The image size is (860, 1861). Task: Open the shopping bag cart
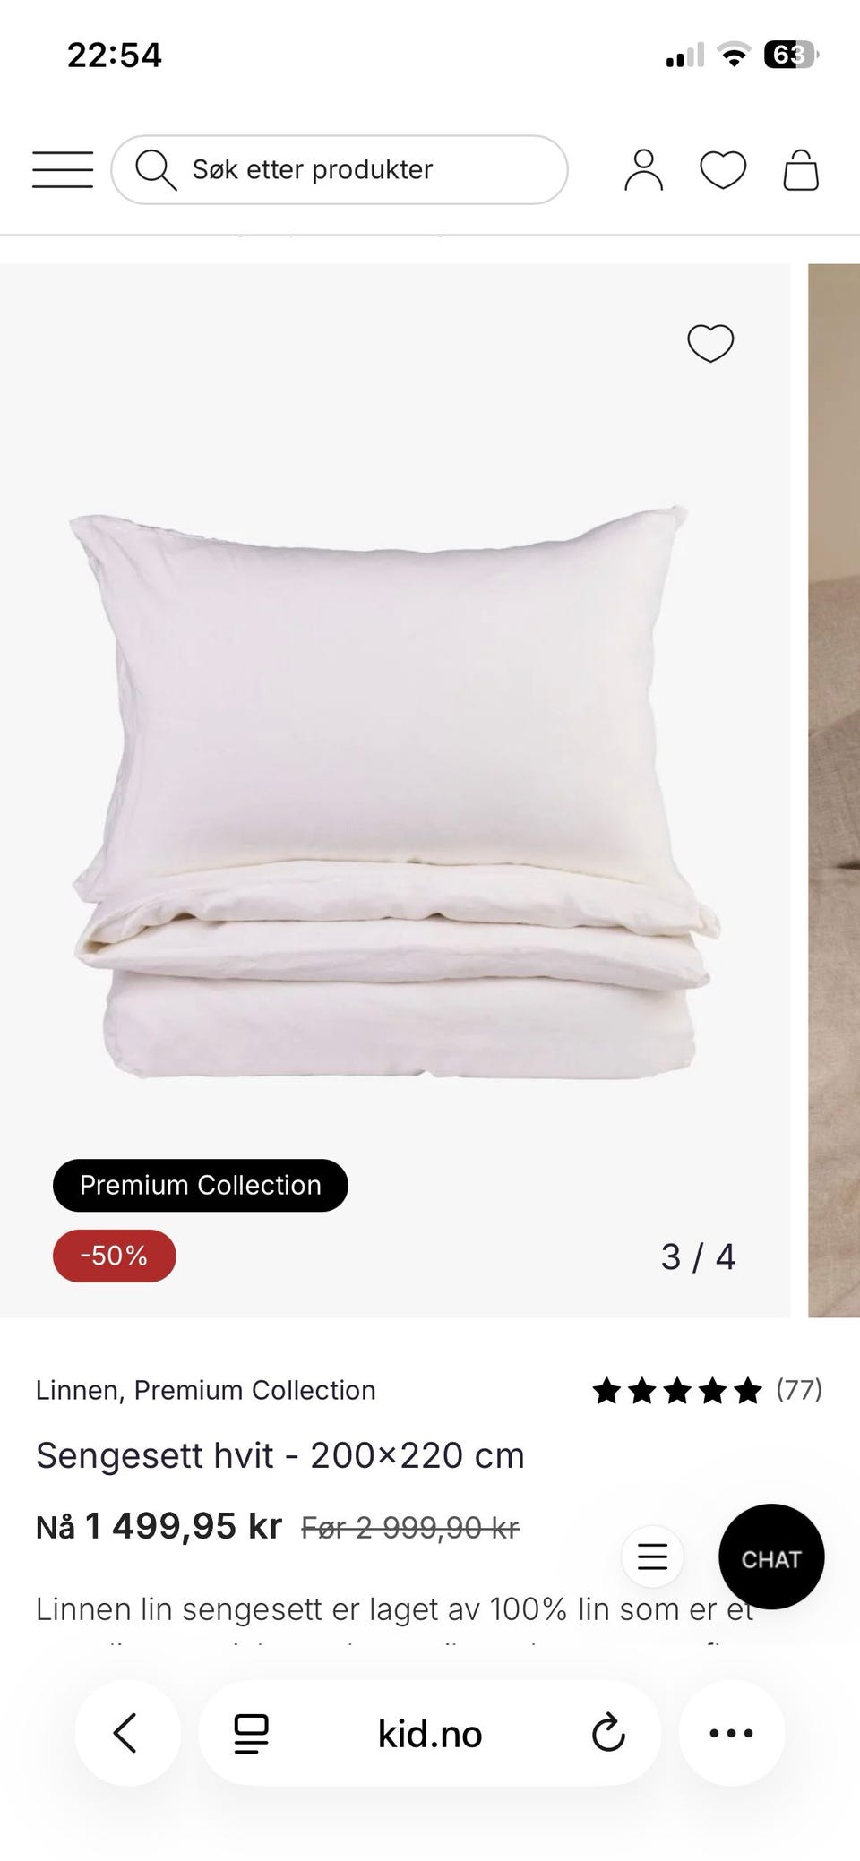click(801, 170)
